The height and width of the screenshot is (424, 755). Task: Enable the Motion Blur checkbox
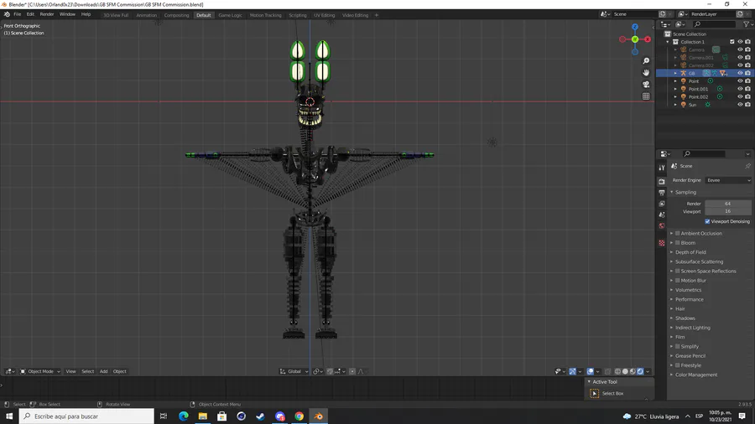pyautogui.click(x=678, y=280)
